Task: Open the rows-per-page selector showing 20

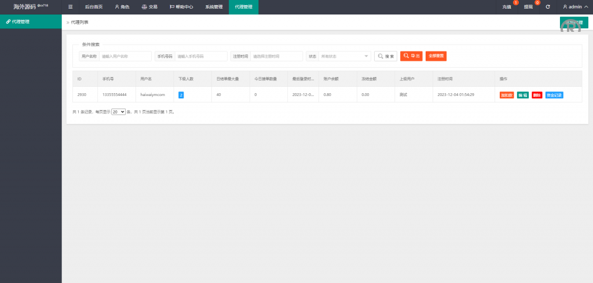Action: (x=118, y=111)
